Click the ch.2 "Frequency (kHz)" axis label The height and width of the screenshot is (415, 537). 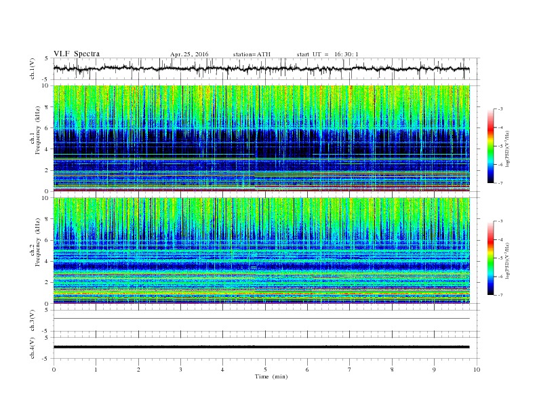click(38, 241)
